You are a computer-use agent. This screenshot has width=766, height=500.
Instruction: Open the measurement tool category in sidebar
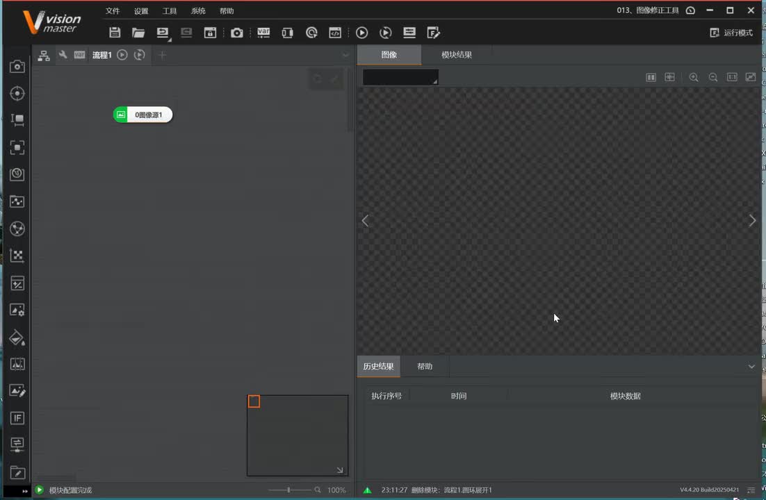coord(17,120)
